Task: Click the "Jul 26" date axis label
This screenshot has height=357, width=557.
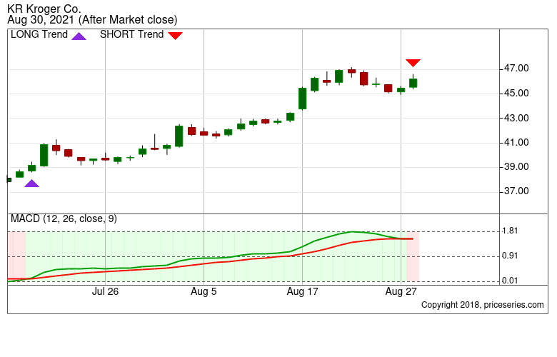Action: (105, 291)
